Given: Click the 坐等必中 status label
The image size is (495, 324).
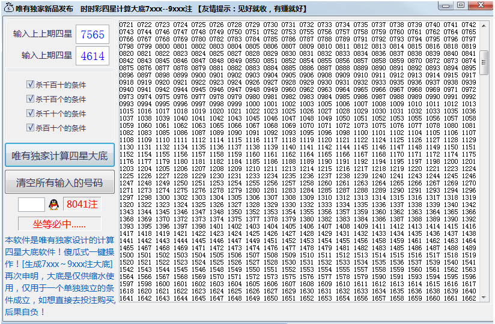Looking at the screenshot, I should tap(59, 225).
